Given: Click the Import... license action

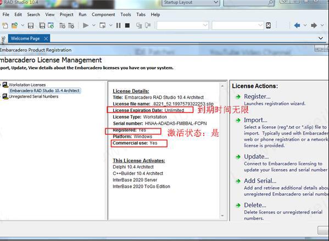Looking at the screenshot, I should pyautogui.click(x=255, y=120).
